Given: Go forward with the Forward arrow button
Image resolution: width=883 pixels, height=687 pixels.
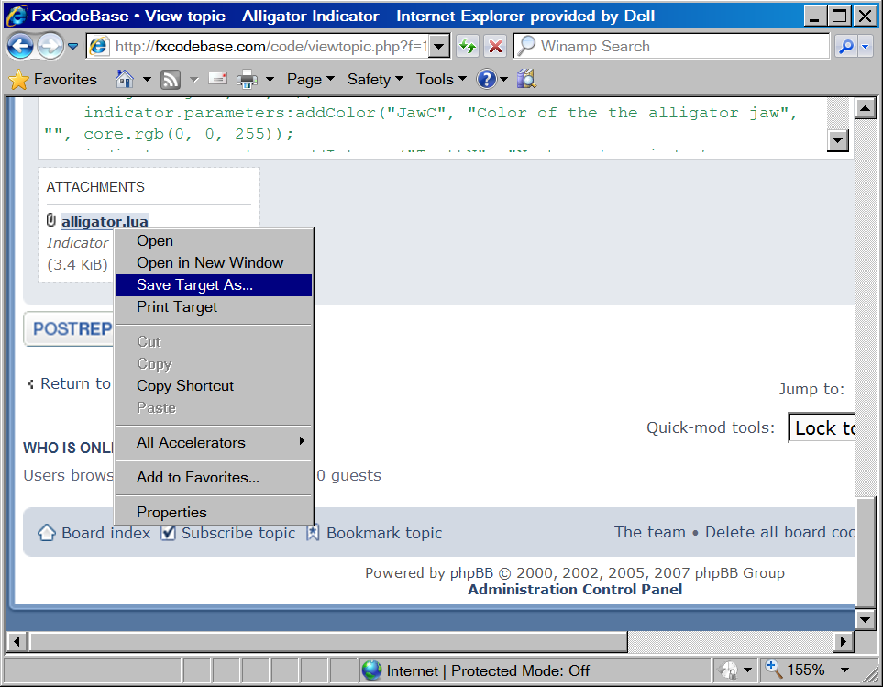Looking at the screenshot, I should pyautogui.click(x=50, y=46).
